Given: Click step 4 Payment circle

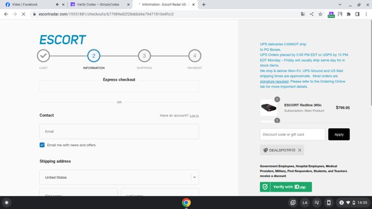Looking at the screenshot, I should [x=195, y=56].
